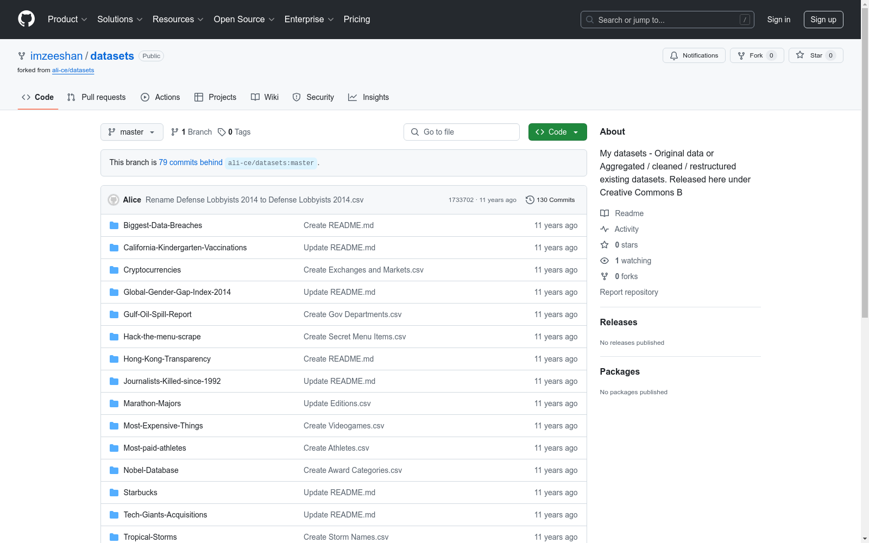This screenshot has width=869, height=543.
Task: Click the Create Videogames.csv commit message
Action: click(x=344, y=426)
